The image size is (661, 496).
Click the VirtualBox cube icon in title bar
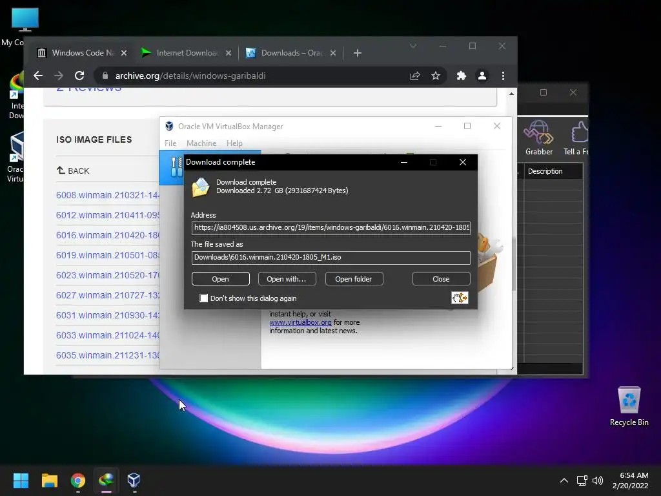[x=170, y=126]
